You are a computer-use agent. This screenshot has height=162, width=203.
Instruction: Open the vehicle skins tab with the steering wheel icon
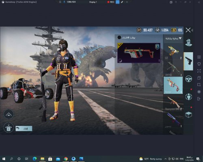[189, 79]
